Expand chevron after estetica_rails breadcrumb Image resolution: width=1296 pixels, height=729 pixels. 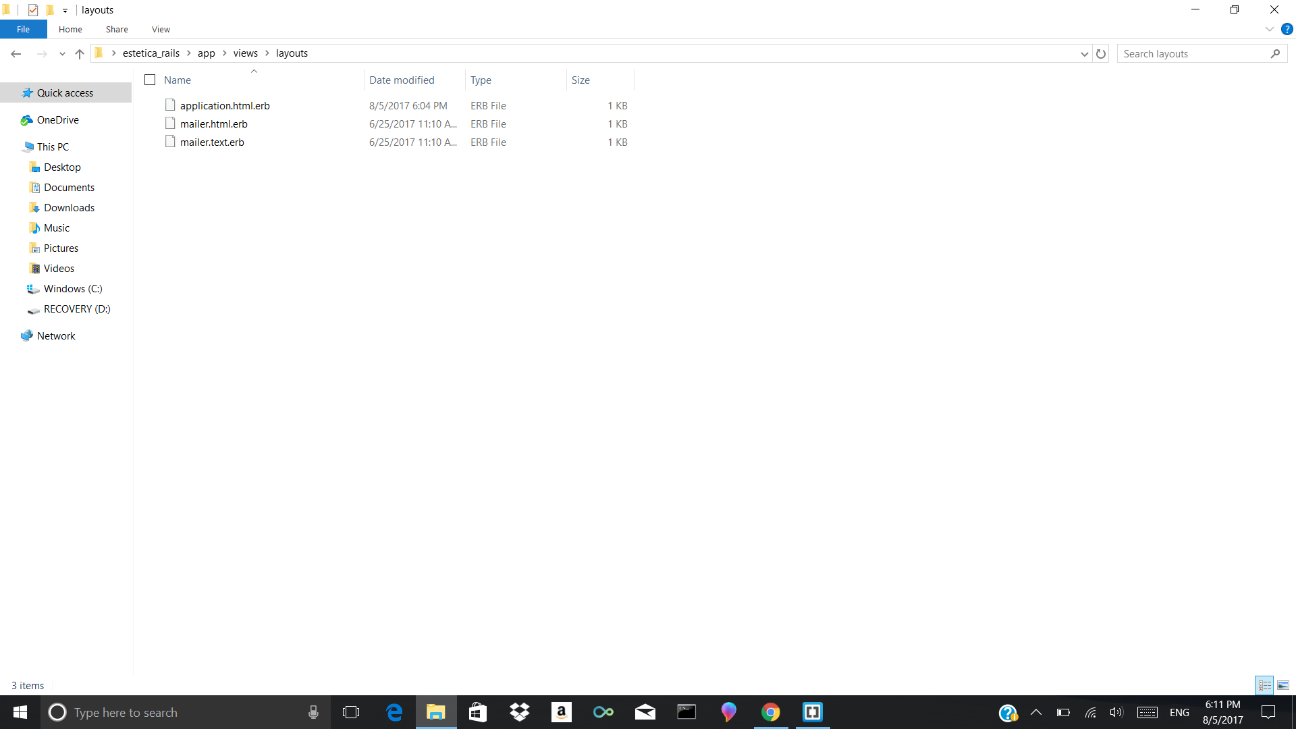(189, 53)
